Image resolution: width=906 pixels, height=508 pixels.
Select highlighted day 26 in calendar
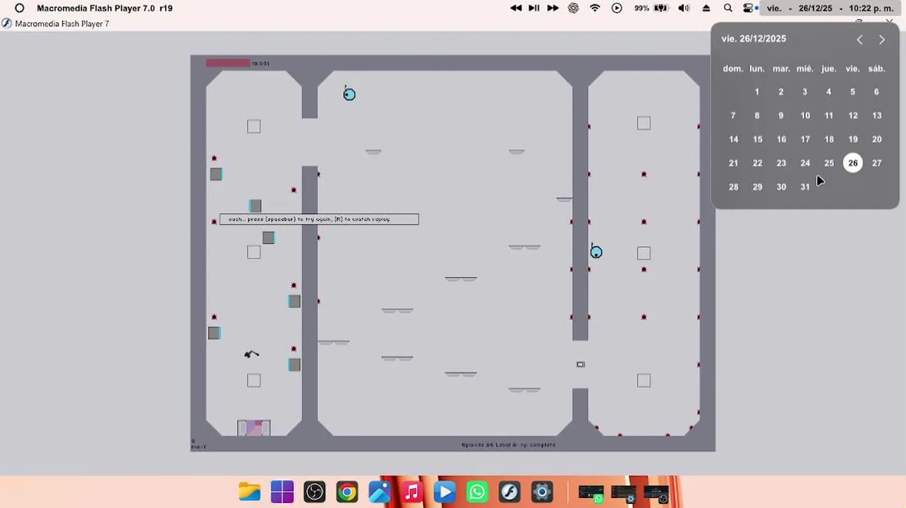click(x=853, y=163)
